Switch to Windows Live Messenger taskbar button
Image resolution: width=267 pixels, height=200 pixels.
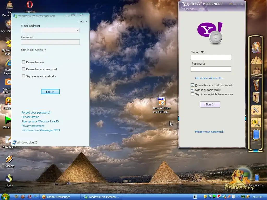tap(101, 197)
